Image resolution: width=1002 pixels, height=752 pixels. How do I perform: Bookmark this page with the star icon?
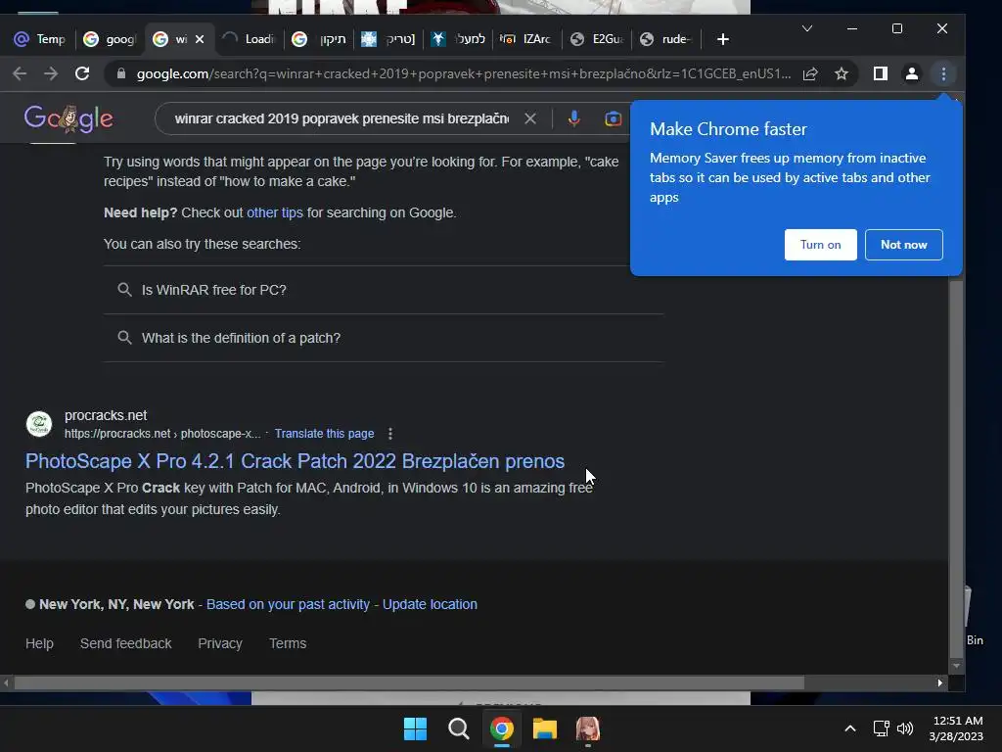point(842,73)
